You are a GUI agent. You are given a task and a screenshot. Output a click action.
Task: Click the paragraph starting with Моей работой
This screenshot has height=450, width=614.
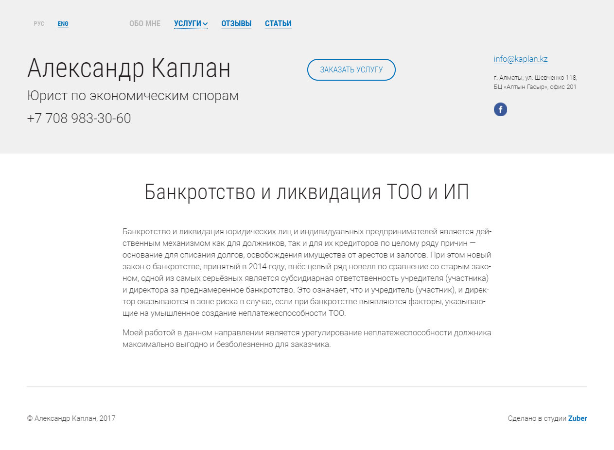click(307, 339)
